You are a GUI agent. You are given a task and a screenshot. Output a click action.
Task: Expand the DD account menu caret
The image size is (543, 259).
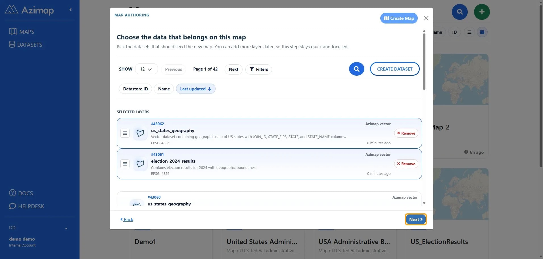coord(66,228)
